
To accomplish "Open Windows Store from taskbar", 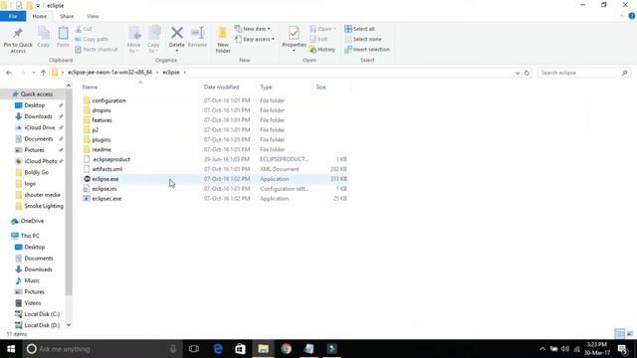I will [x=240, y=349].
